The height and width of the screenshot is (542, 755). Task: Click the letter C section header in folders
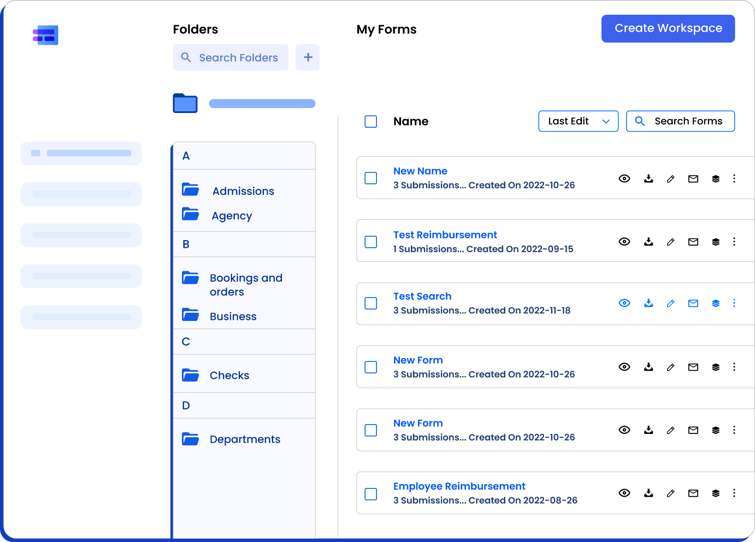pyautogui.click(x=244, y=342)
